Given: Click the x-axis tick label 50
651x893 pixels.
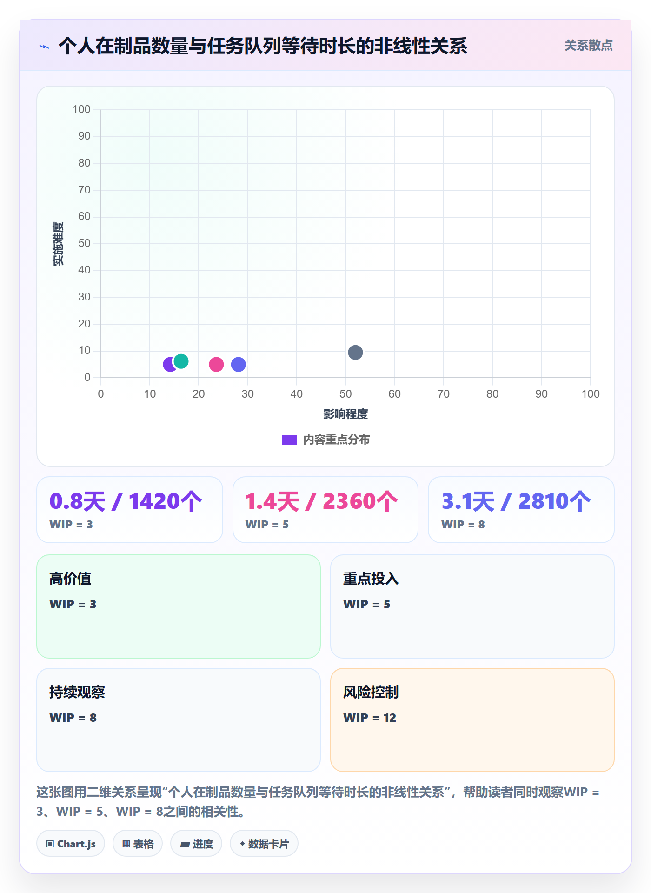Looking at the screenshot, I should point(345,394).
